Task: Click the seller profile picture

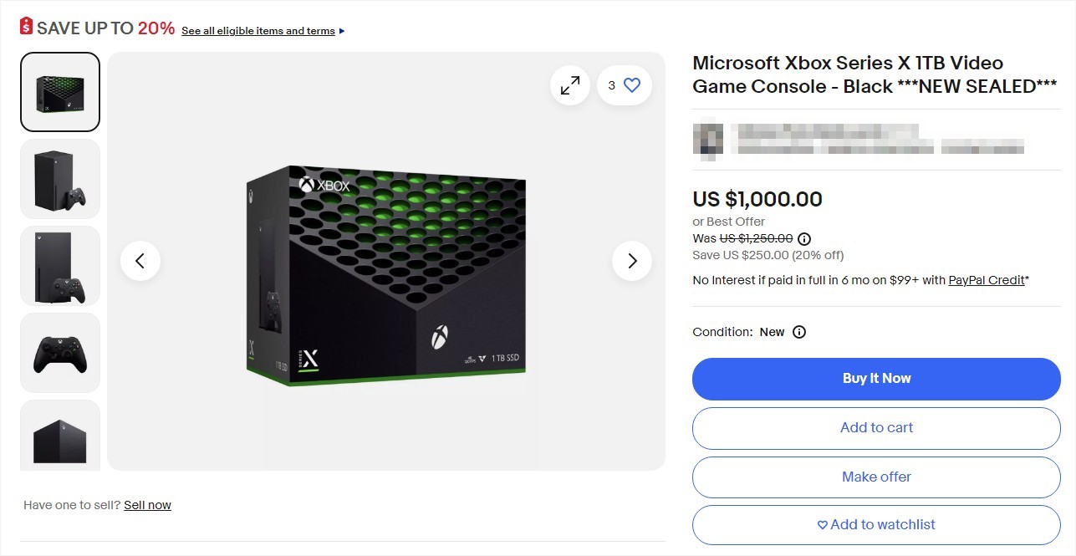Action: [x=707, y=139]
